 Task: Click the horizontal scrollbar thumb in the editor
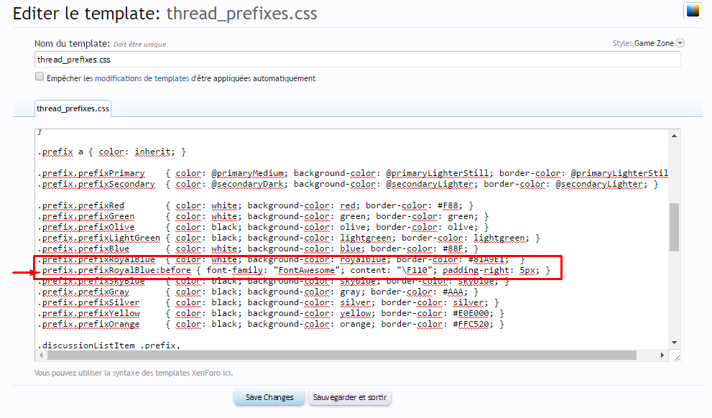point(338,355)
